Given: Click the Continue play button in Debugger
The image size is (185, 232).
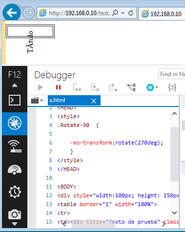Looking at the screenshot, I should click(40, 87).
